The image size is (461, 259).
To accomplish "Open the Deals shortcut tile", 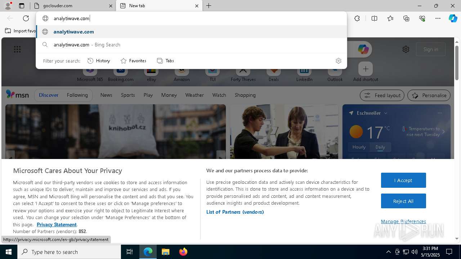I will pos(274,74).
